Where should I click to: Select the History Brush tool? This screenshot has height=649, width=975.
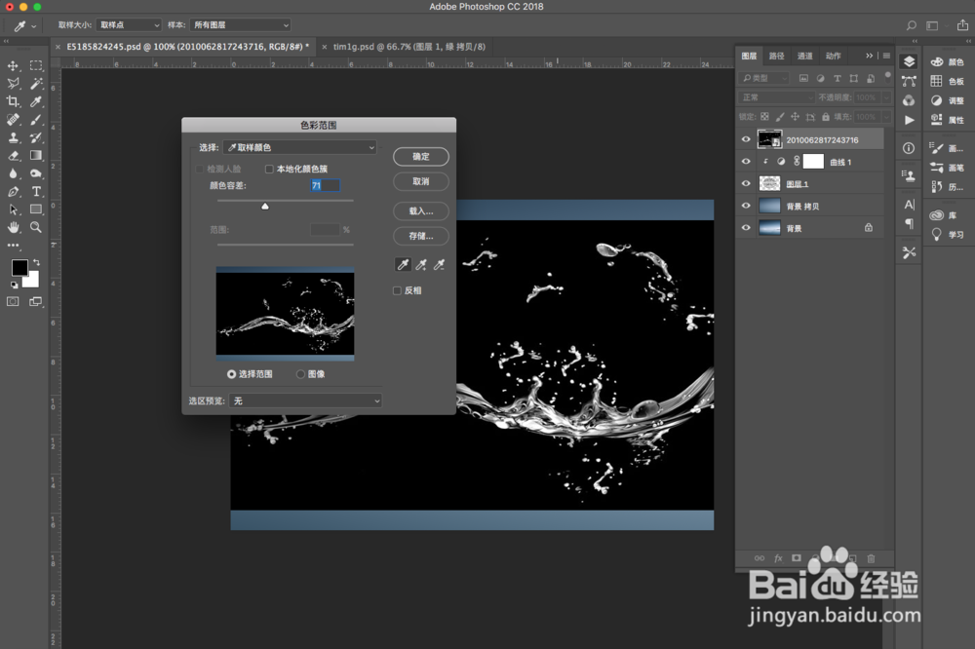pos(36,137)
